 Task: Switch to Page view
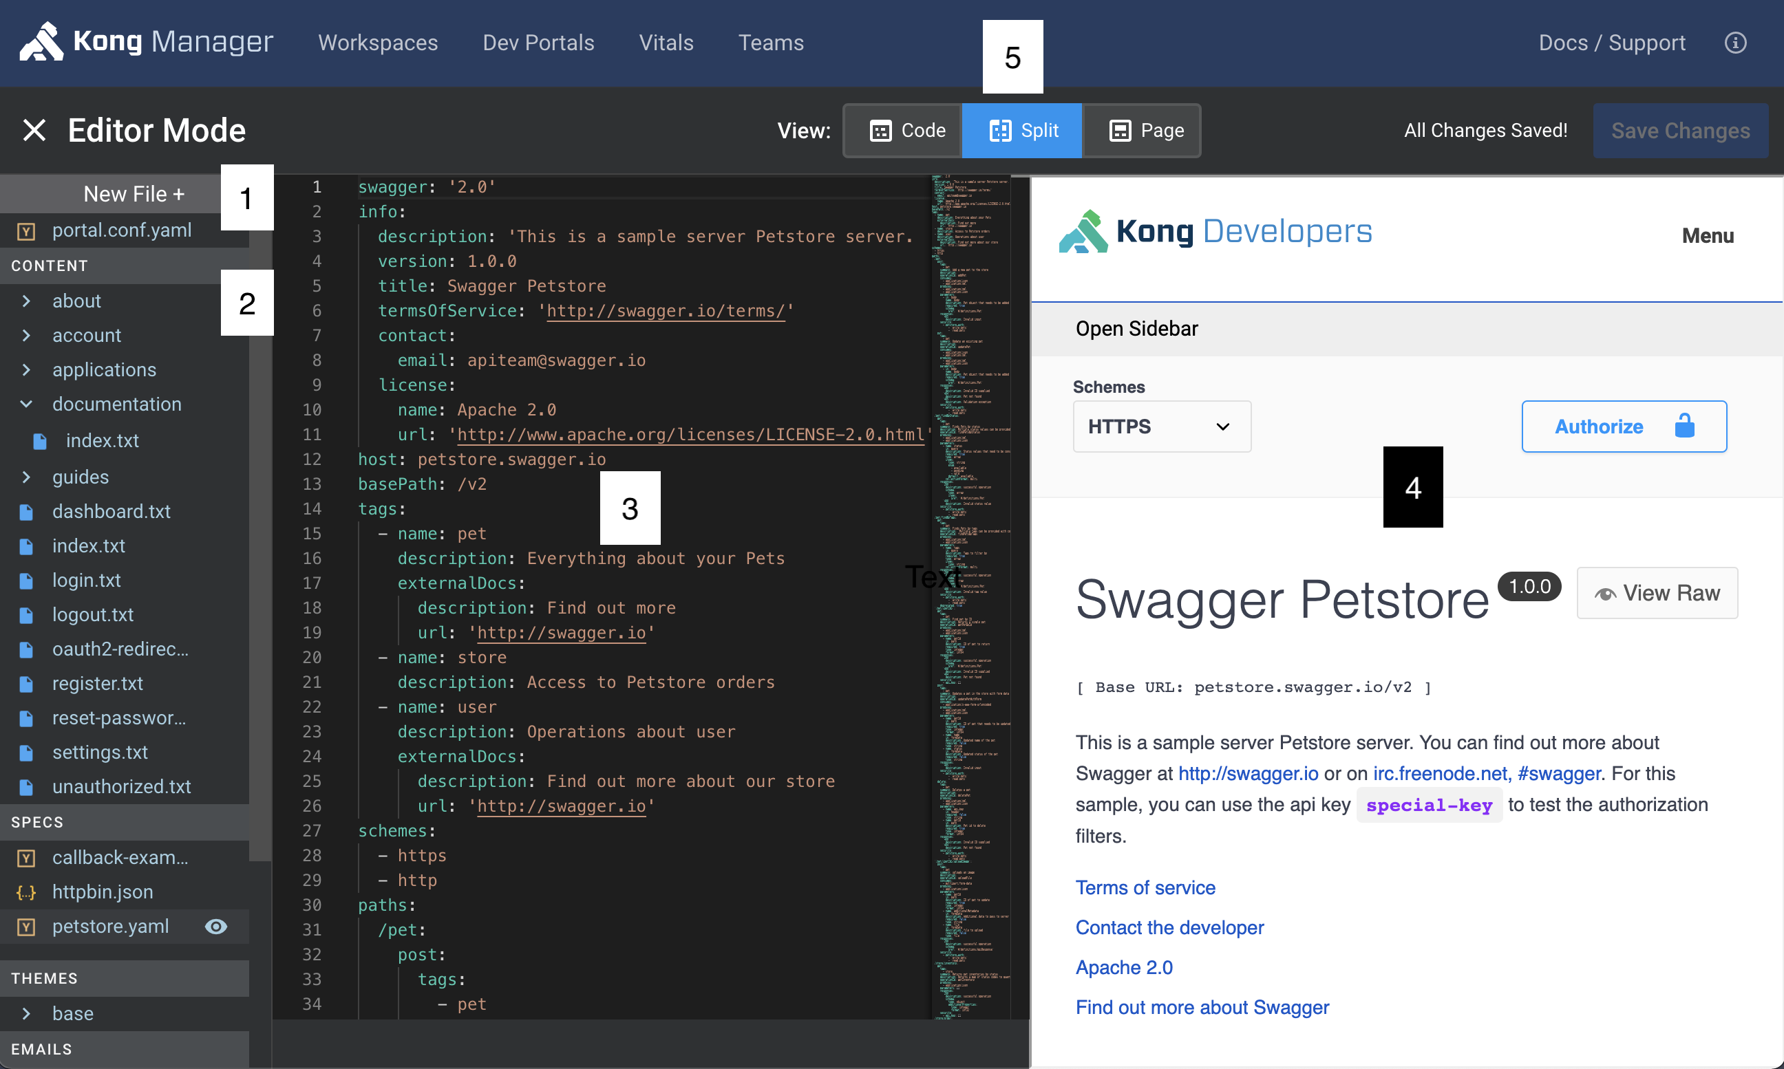(1142, 131)
